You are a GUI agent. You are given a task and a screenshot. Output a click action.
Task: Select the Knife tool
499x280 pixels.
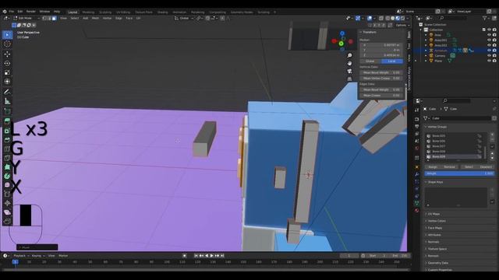(x=7, y=158)
